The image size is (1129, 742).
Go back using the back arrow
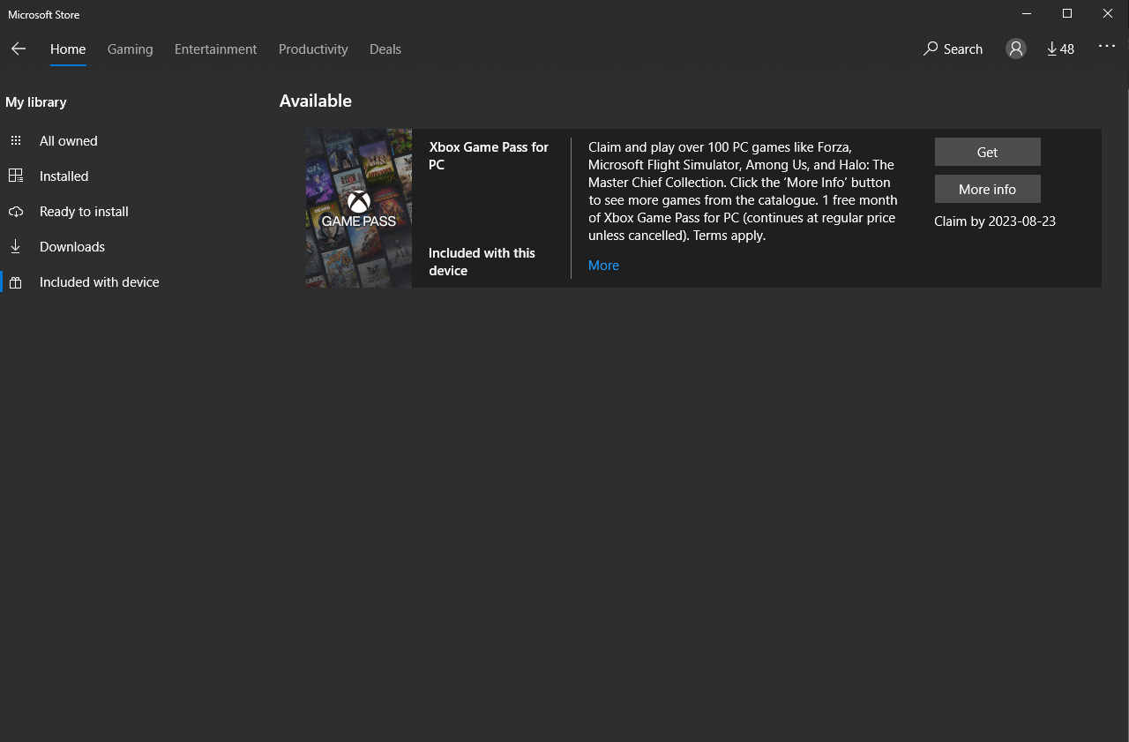tap(19, 49)
